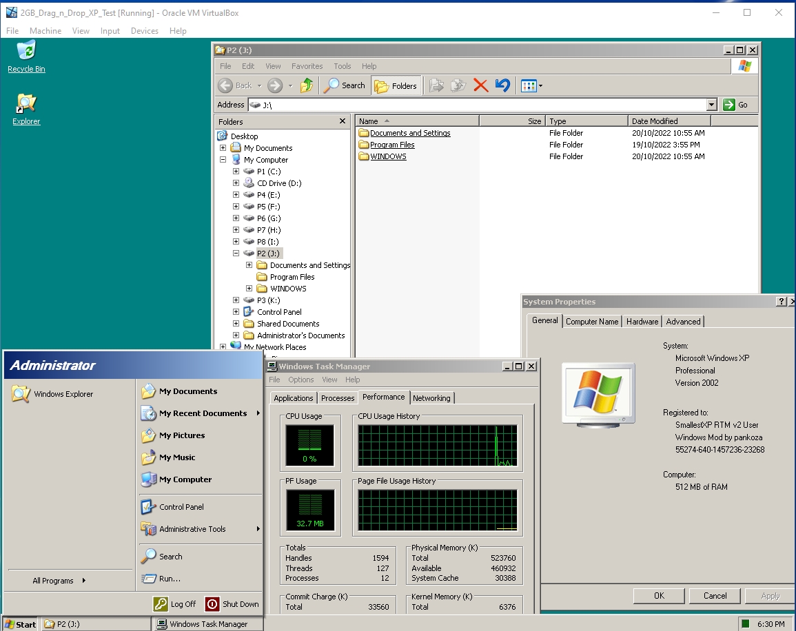This screenshot has width=796, height=631.
Task: Switch to Processes tab in Task Manager
Action: [x=338, y=398]
